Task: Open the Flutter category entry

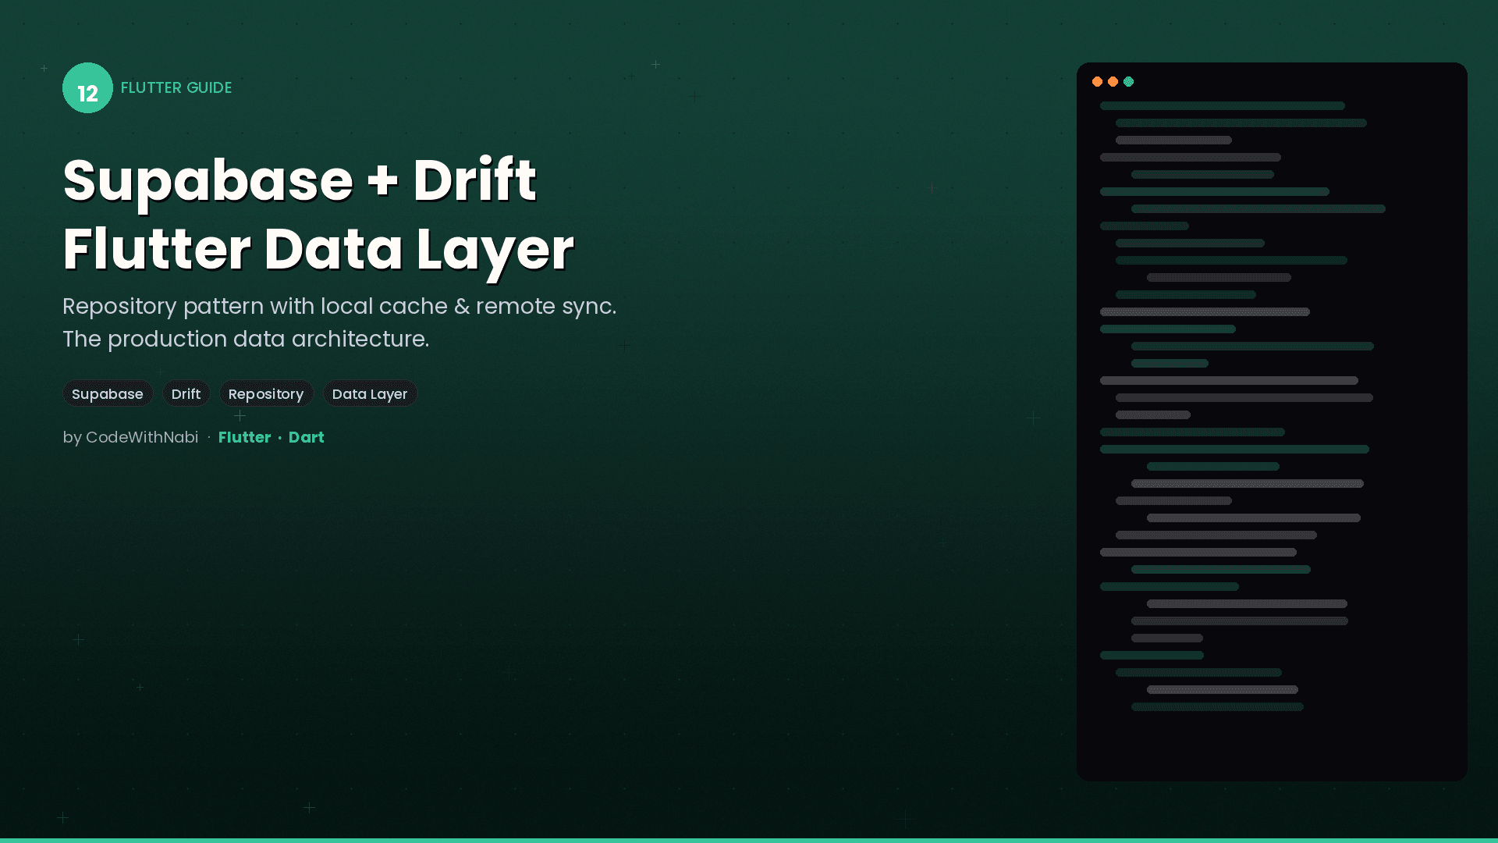Action: [x=244, y=437]
